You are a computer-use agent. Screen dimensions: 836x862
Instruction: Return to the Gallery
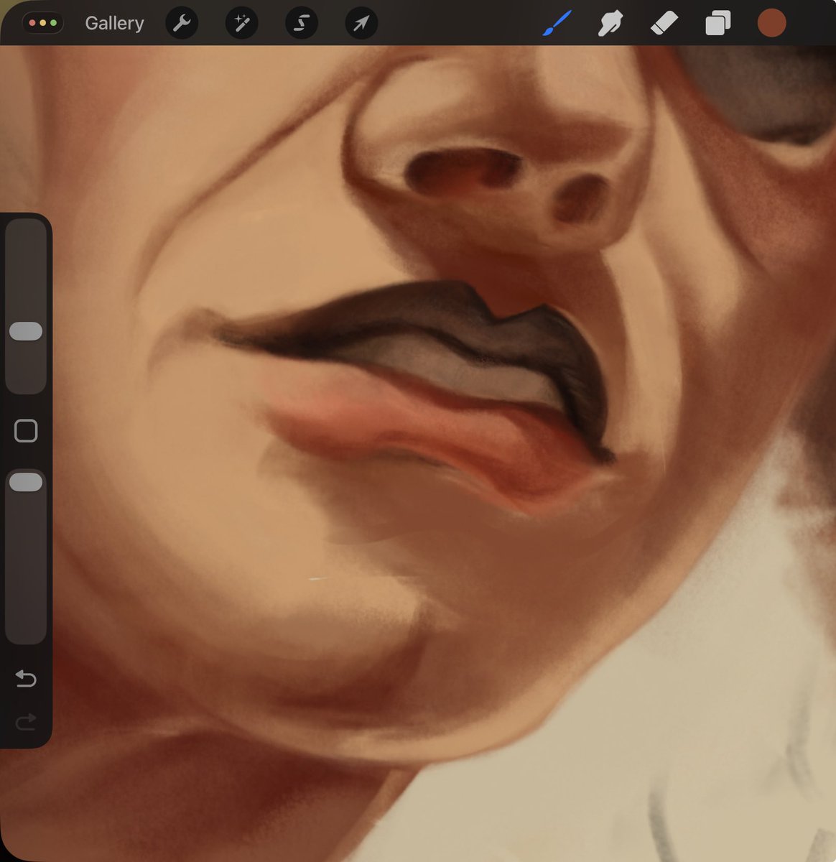113,22
